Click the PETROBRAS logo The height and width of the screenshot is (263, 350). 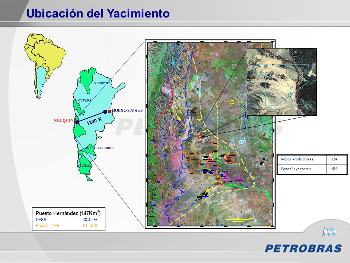(303, 248)
